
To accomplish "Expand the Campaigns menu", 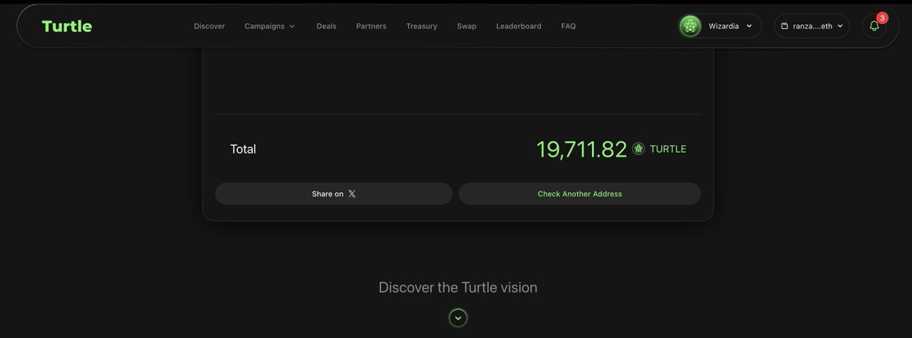I will [270, 26].
